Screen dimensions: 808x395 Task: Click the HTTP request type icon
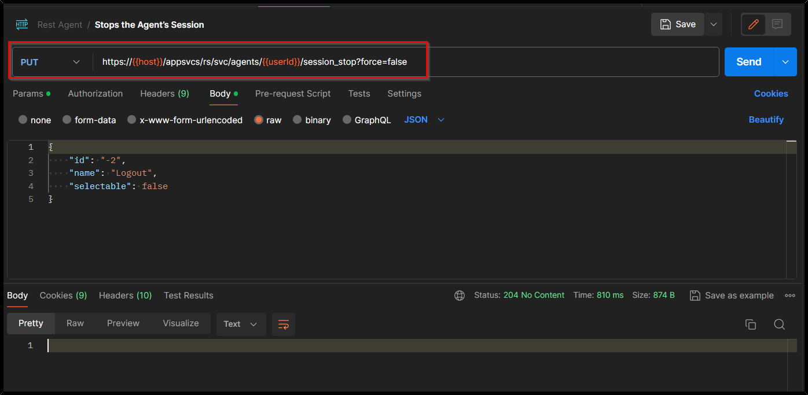22,24
